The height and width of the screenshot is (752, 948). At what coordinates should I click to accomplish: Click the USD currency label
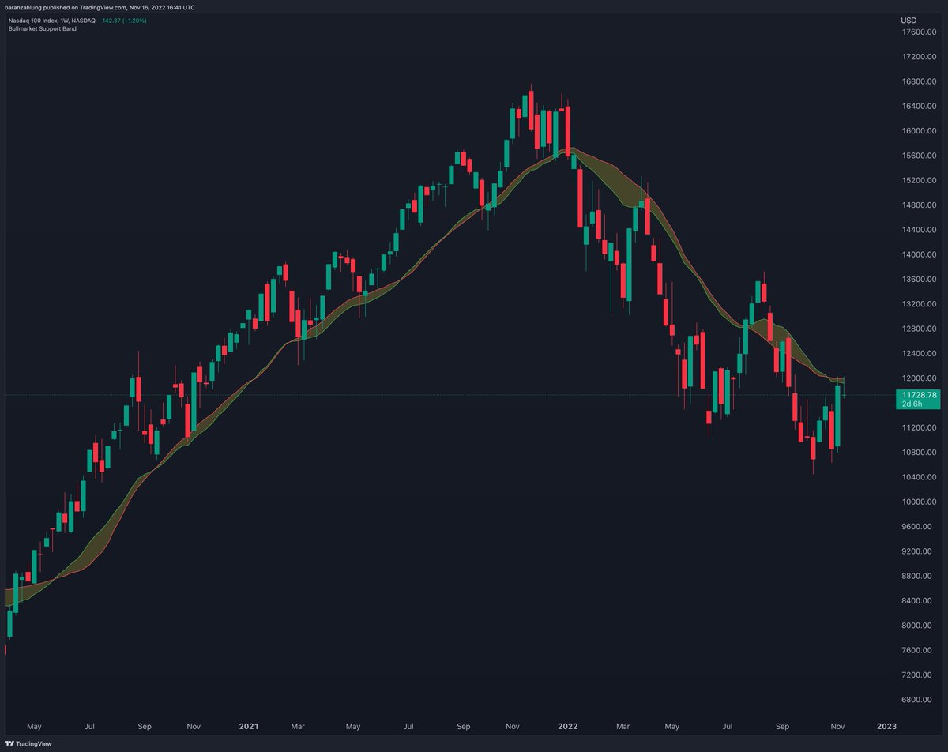908,20
